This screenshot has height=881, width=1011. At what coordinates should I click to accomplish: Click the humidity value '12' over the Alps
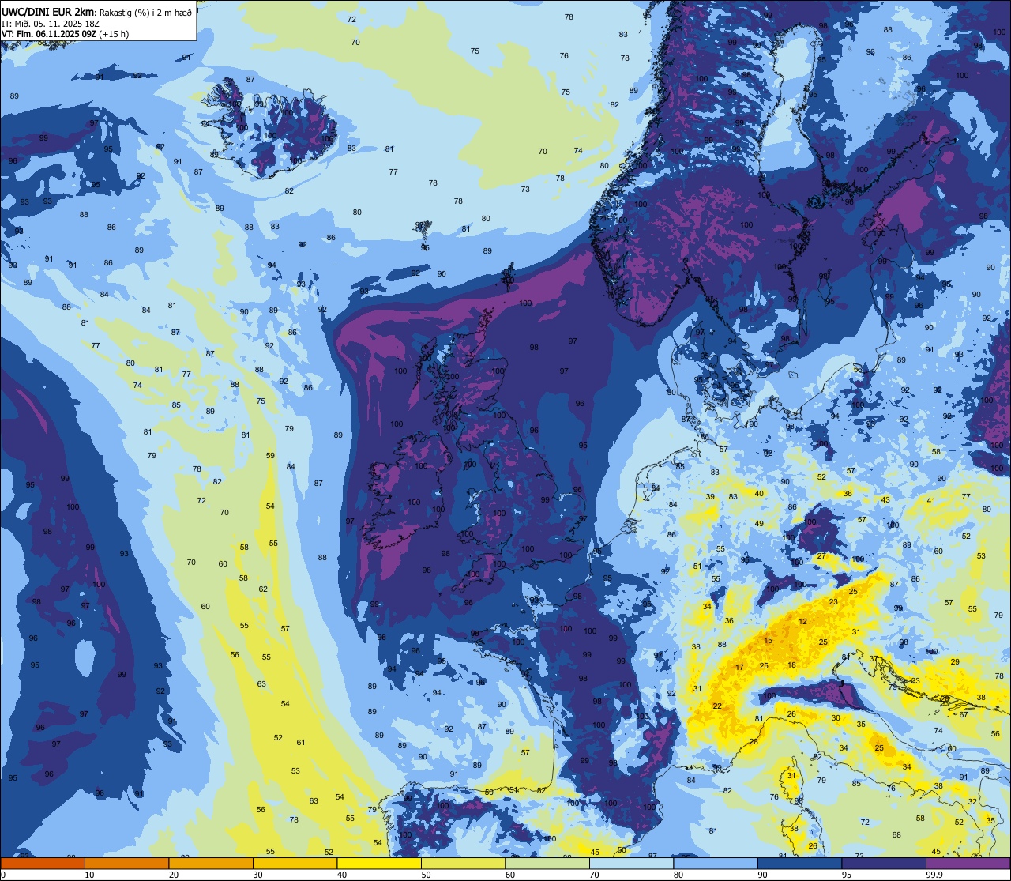[x=803, y=622]
